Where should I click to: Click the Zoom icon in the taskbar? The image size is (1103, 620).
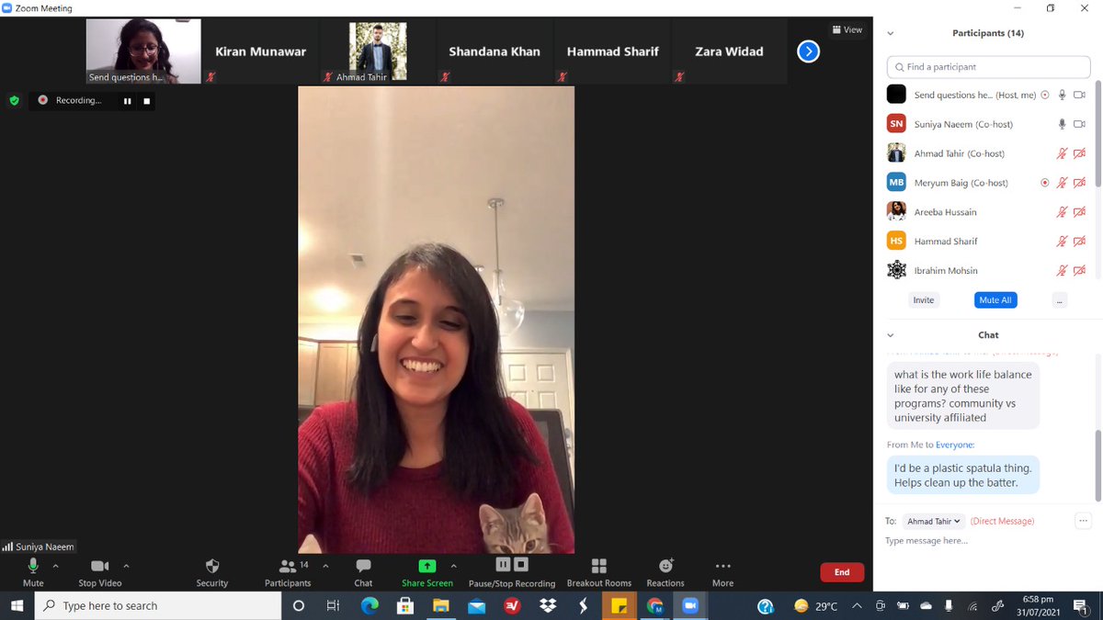tap(690, 605)
